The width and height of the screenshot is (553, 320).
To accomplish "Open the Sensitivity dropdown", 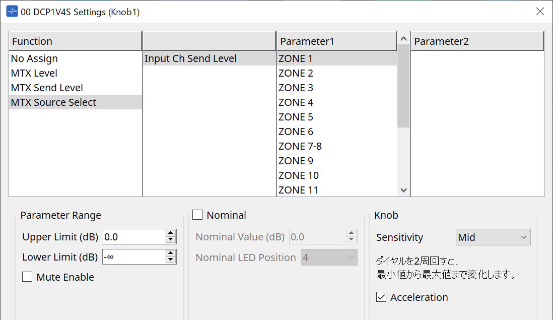I will point(493,237).
